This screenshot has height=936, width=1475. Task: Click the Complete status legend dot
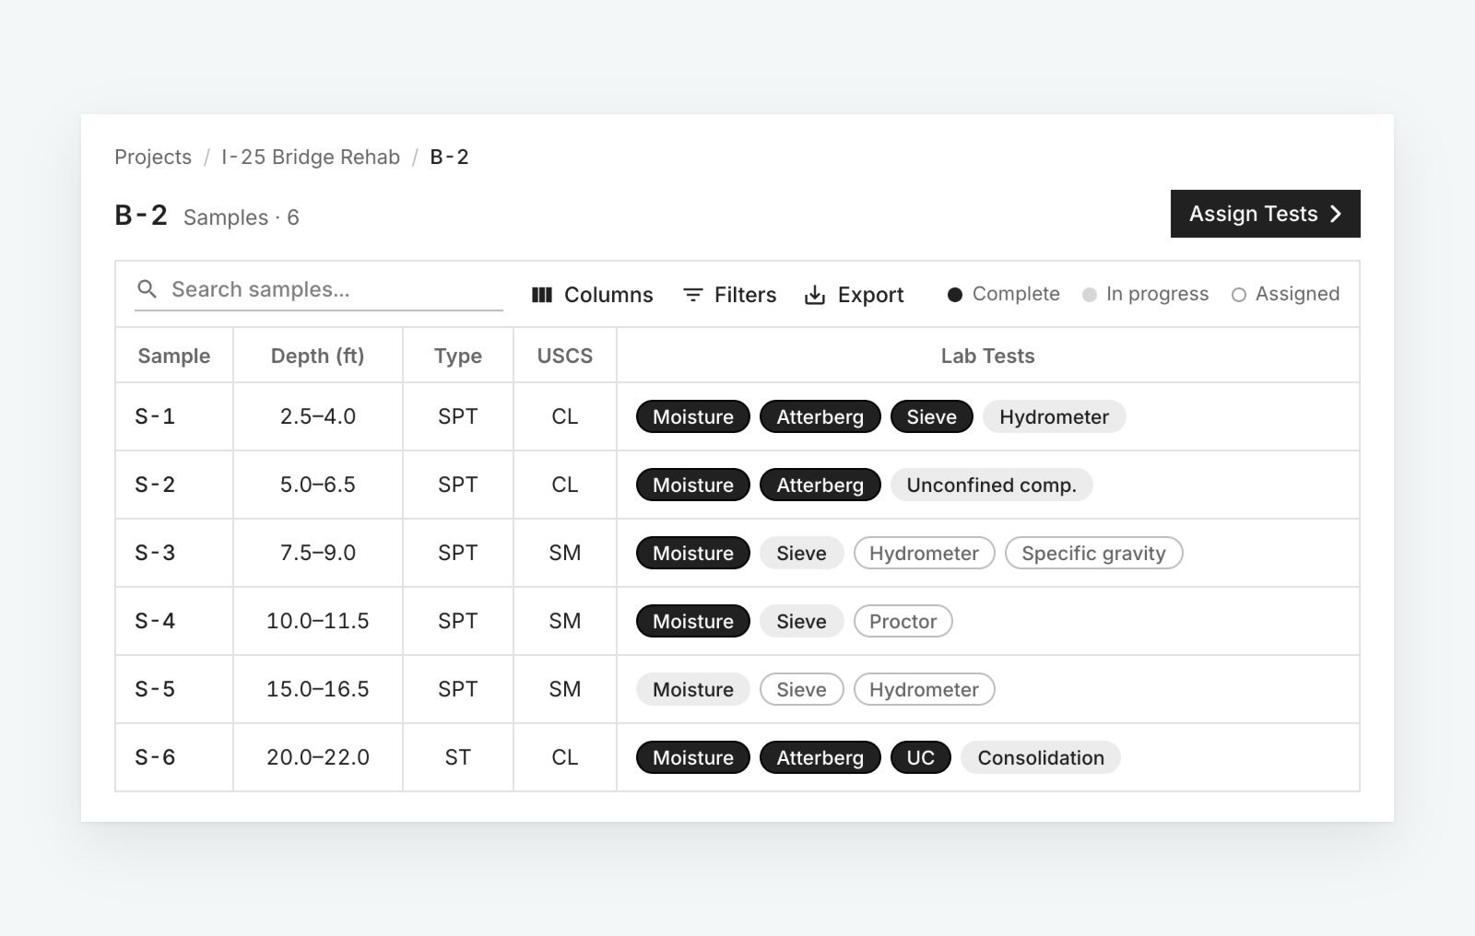[x=955, y=295]
